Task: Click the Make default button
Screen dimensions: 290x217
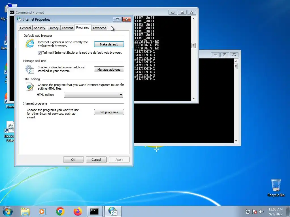Action: click(x=109, y=44)
